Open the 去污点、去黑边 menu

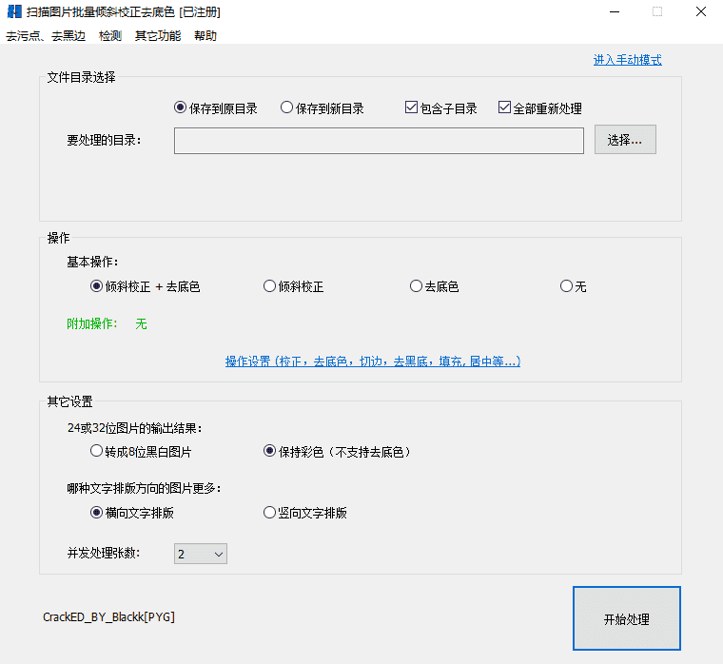(45, 36)
